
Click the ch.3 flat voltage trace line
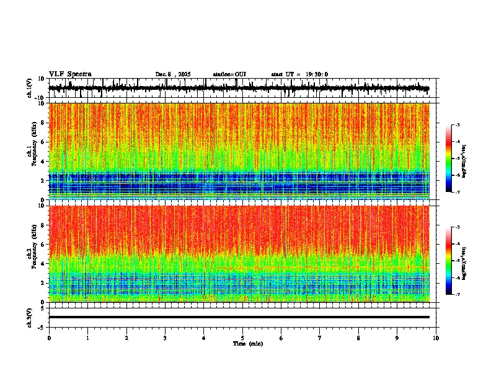[239, 317]
